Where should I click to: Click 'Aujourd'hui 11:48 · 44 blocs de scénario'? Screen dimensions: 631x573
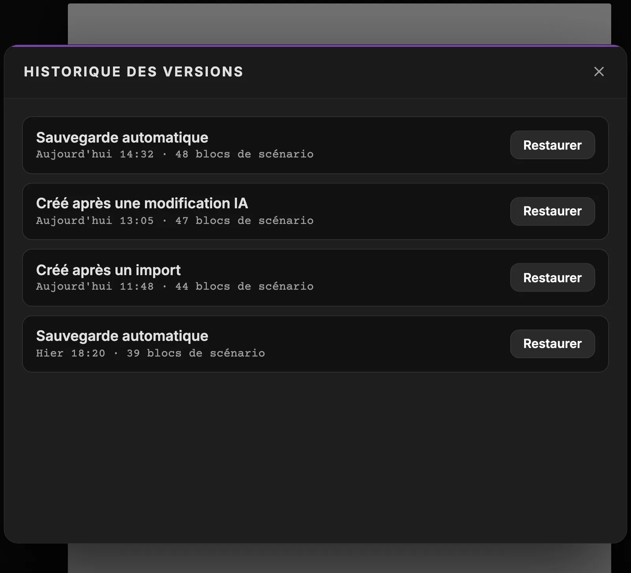pos(175,286)
